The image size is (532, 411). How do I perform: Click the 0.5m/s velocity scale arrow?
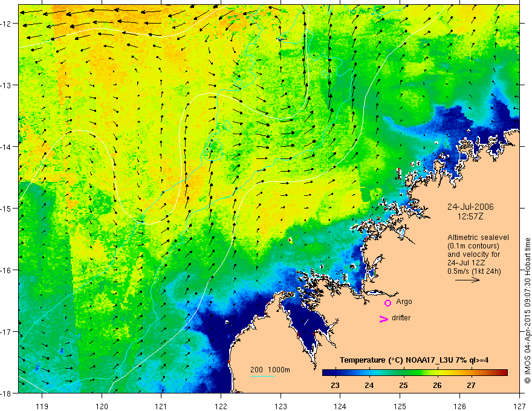click(x=467, y=280)
